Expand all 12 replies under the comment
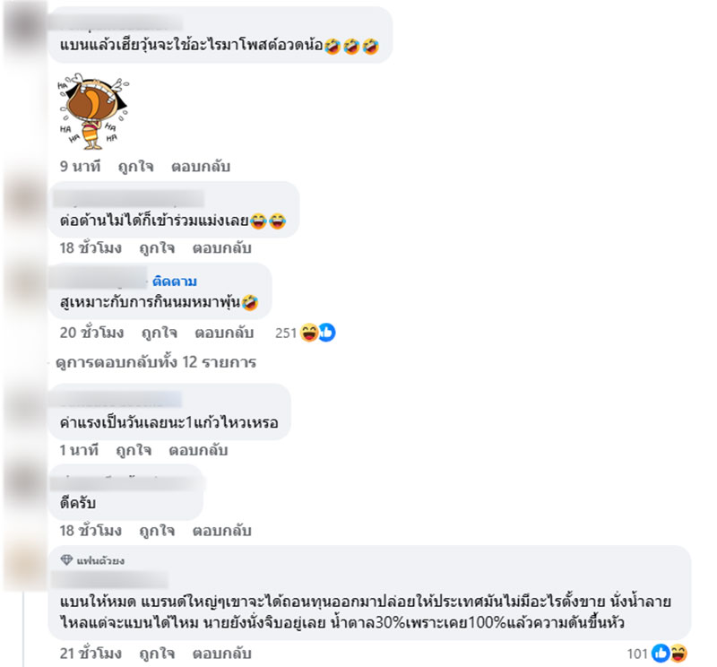Screen dimensions: 717x667 tap(155, 362)
